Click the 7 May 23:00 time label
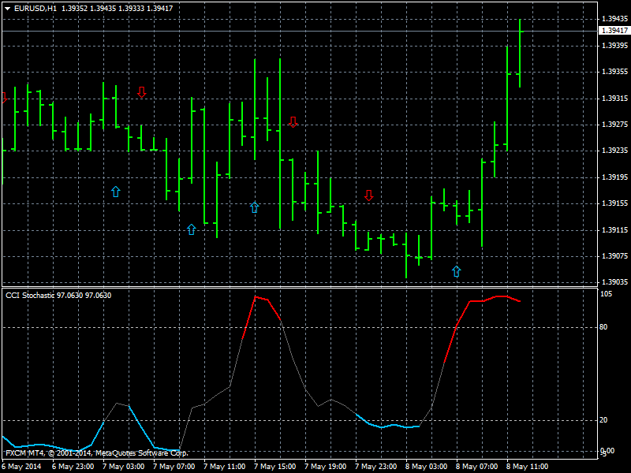631x473 pixels. [376, 467]
